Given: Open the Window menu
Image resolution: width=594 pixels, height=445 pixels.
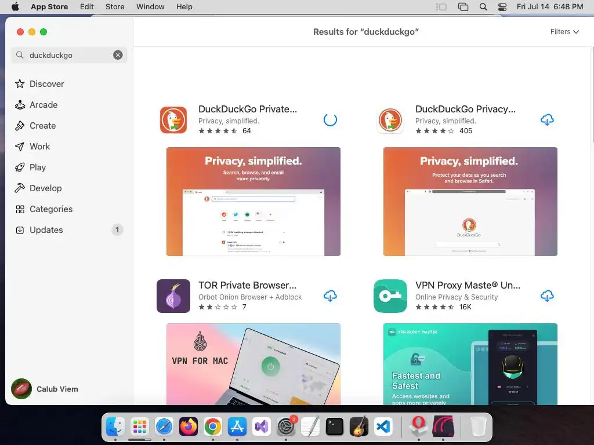Looking at the screenshot, I should [x=150, y=7].
